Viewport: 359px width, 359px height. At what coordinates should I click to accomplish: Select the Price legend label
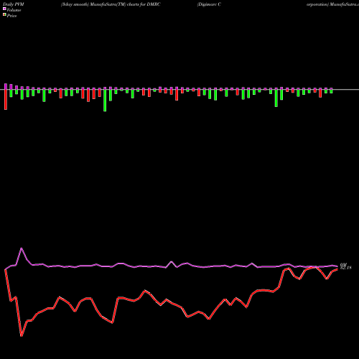[x=11, y=16]
